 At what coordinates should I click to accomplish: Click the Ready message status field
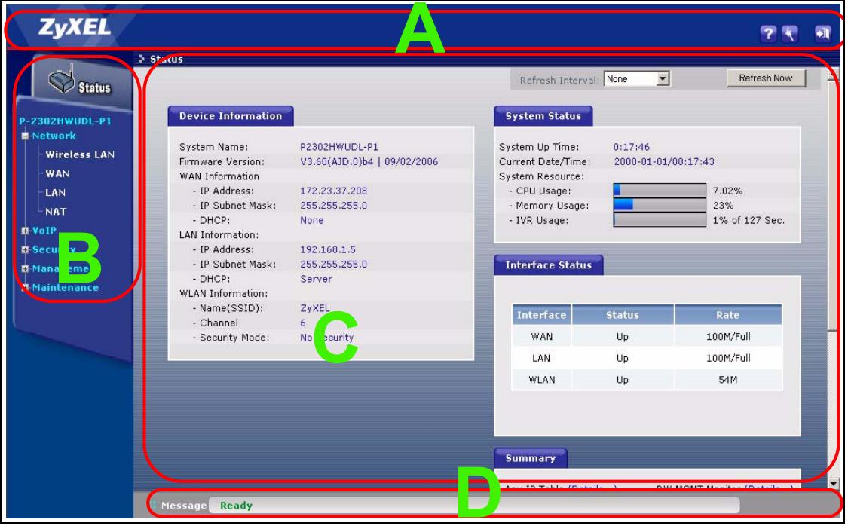(x=474, y=506)
